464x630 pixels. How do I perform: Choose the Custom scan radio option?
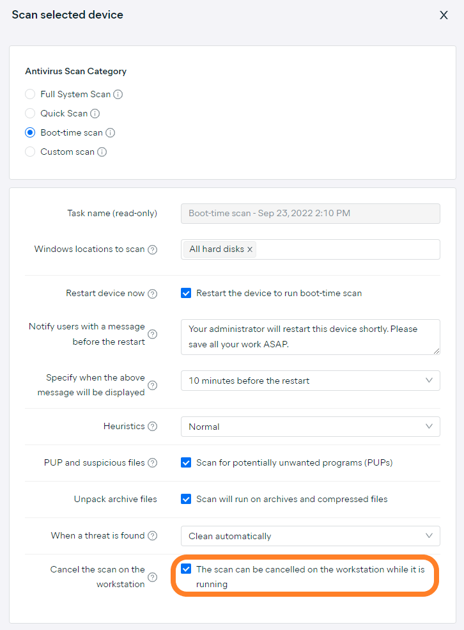[30, 152]
